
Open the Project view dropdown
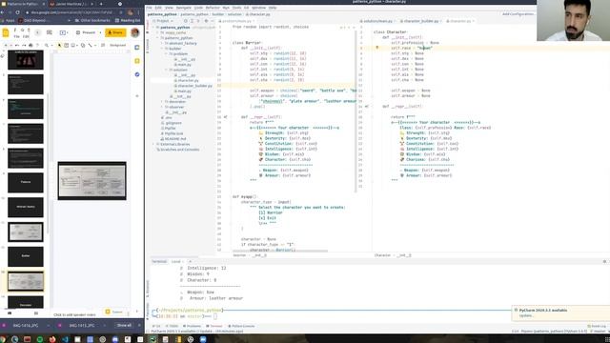point(163,21)
